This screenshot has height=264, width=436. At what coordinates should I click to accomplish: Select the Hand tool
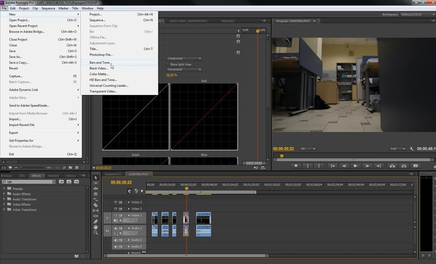(96, 227)
